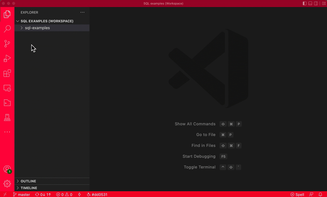
Task: Expand the sql-examples folder
Action: 52,28
